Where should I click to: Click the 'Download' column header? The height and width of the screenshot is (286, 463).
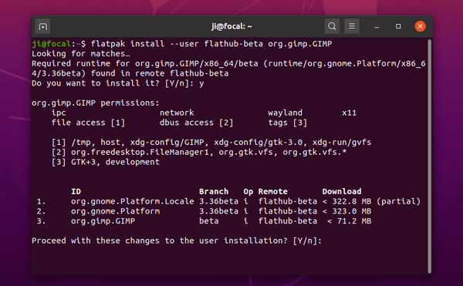tap(342, 191)
